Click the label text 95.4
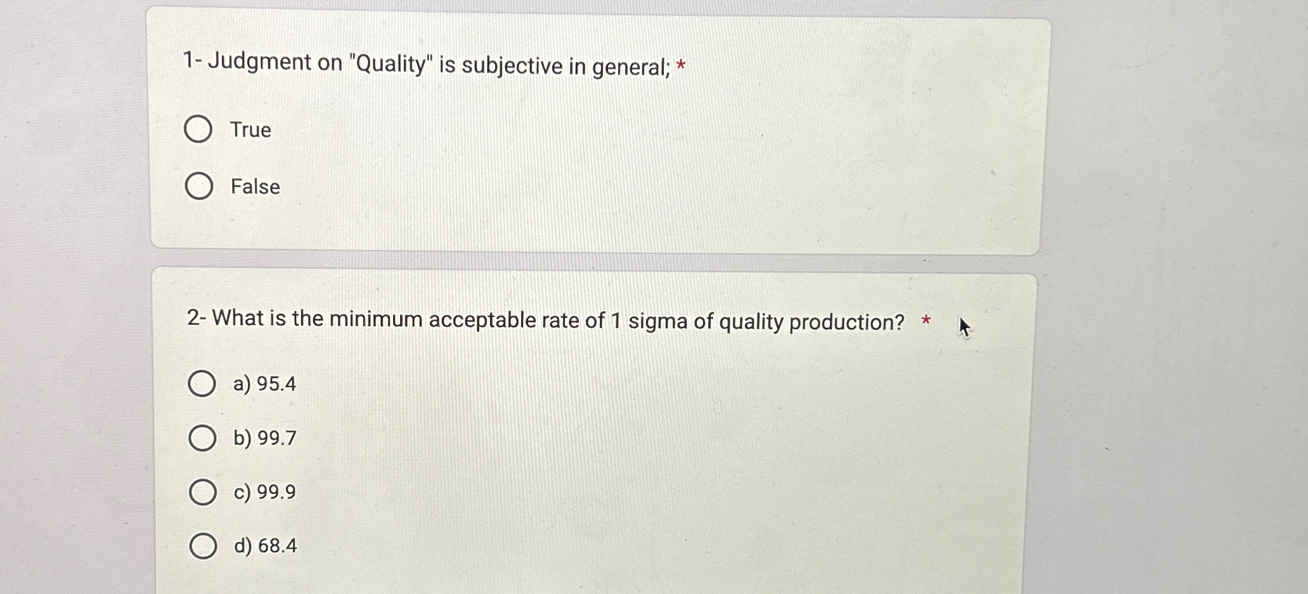This screenshot has width=1308, height=594. 264,384
